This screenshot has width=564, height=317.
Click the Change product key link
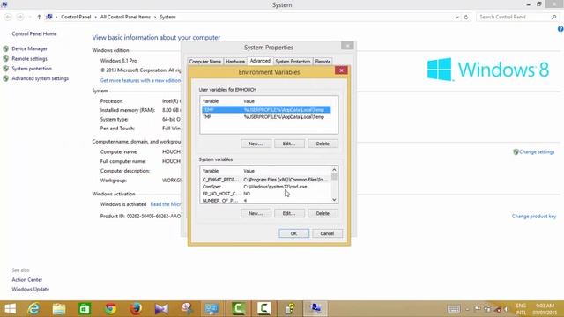point(534,217)
